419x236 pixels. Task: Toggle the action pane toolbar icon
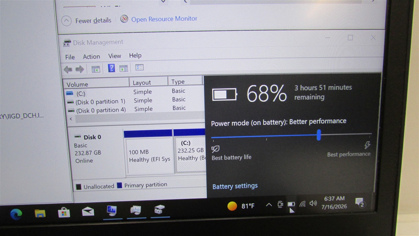(x=124, y=68)
